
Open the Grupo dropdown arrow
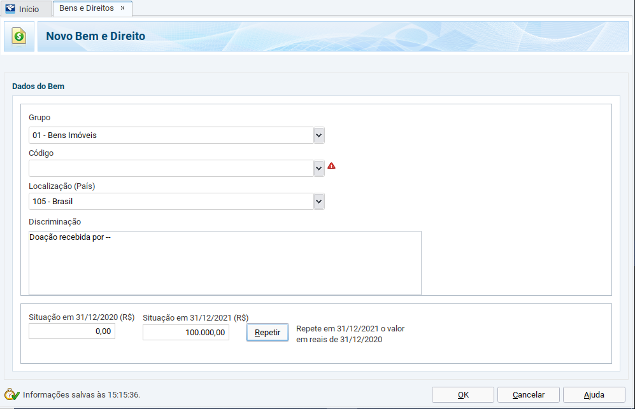pyautogui.click(x=318, y=135)
